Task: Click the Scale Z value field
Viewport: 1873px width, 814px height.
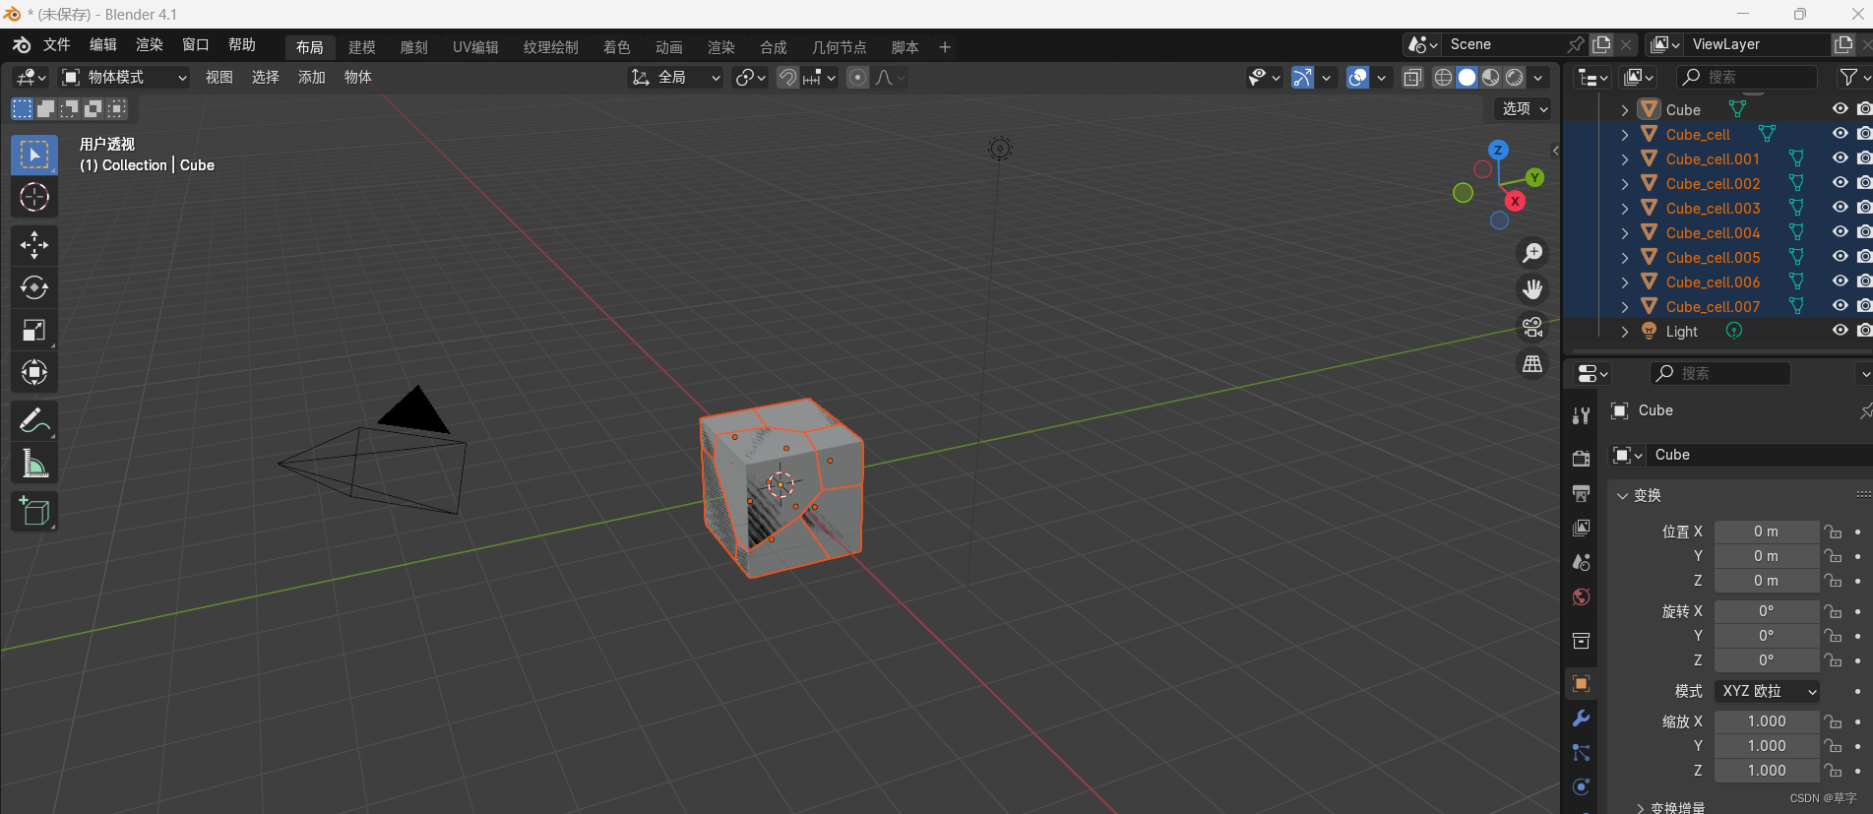Action: pos(1767,771)
